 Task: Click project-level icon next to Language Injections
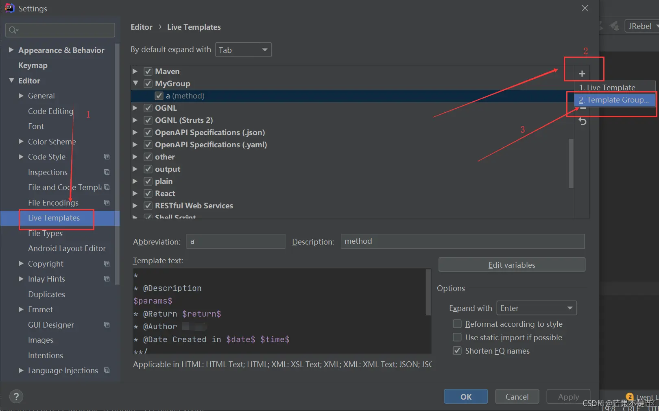tap(107, 370)
